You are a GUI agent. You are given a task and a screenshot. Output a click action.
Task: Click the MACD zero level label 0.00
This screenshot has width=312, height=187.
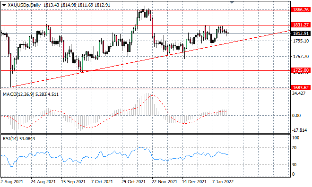click(296, 116)
